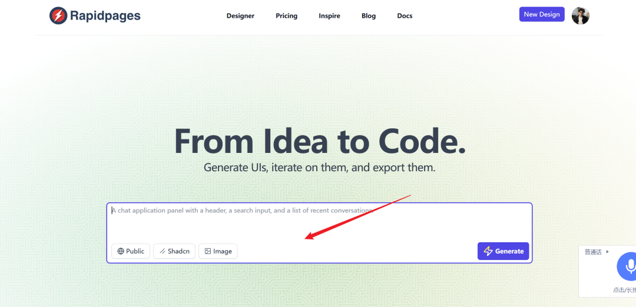
Task: Expand the small arrow beside 普通话
Action: point(608,252)
